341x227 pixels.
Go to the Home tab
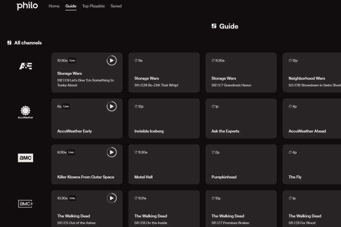[x=54, y=6]
